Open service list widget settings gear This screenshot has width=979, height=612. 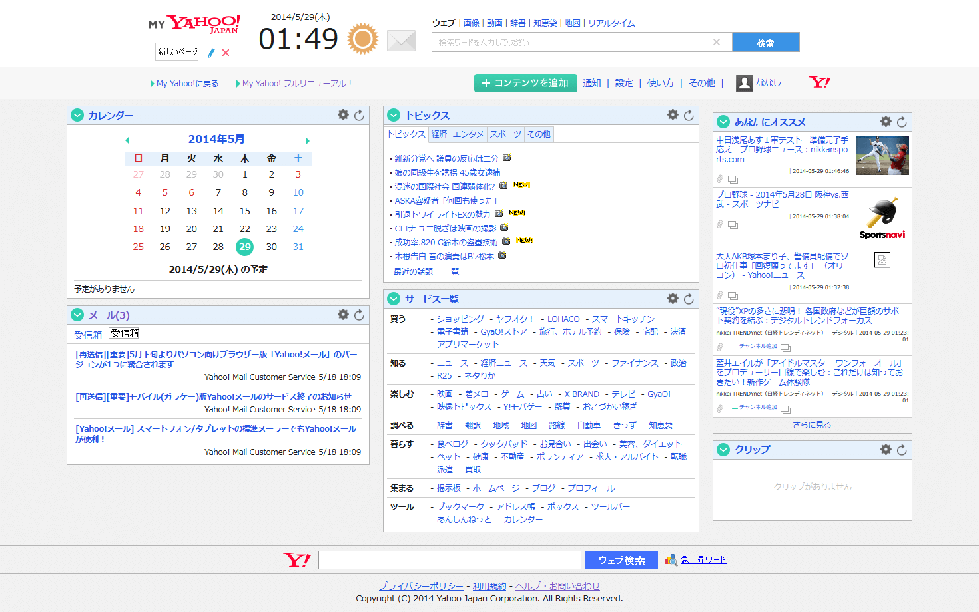673,298
